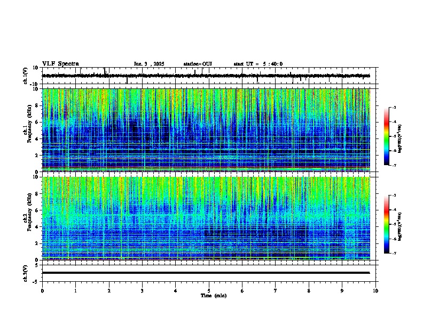This screenshot has height=326, width=423.
Task: Click inside the ch.2 frequency spectrogram
Action: (206, 218)
